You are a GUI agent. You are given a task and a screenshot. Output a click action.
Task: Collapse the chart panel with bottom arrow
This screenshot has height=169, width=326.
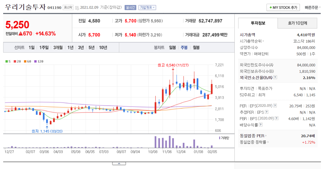(119, 164)
